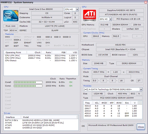Screen dimensions: 148x134
Task: Click the GDDR4 SDRAM field
Action: click(x=121, y=25)
